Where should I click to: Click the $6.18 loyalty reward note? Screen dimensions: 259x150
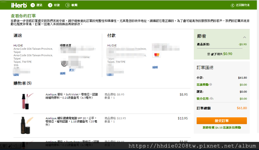click(222, 127)
